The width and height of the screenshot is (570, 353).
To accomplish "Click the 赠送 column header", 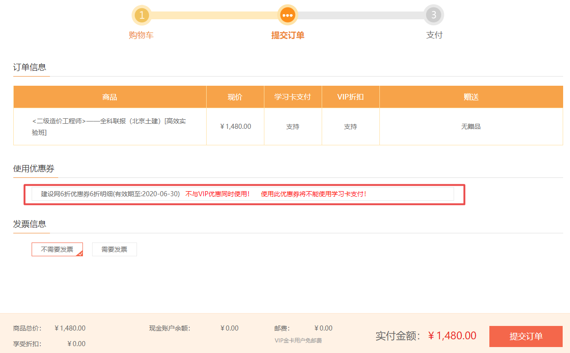I will pyautogui.click(x=471, y=96).
